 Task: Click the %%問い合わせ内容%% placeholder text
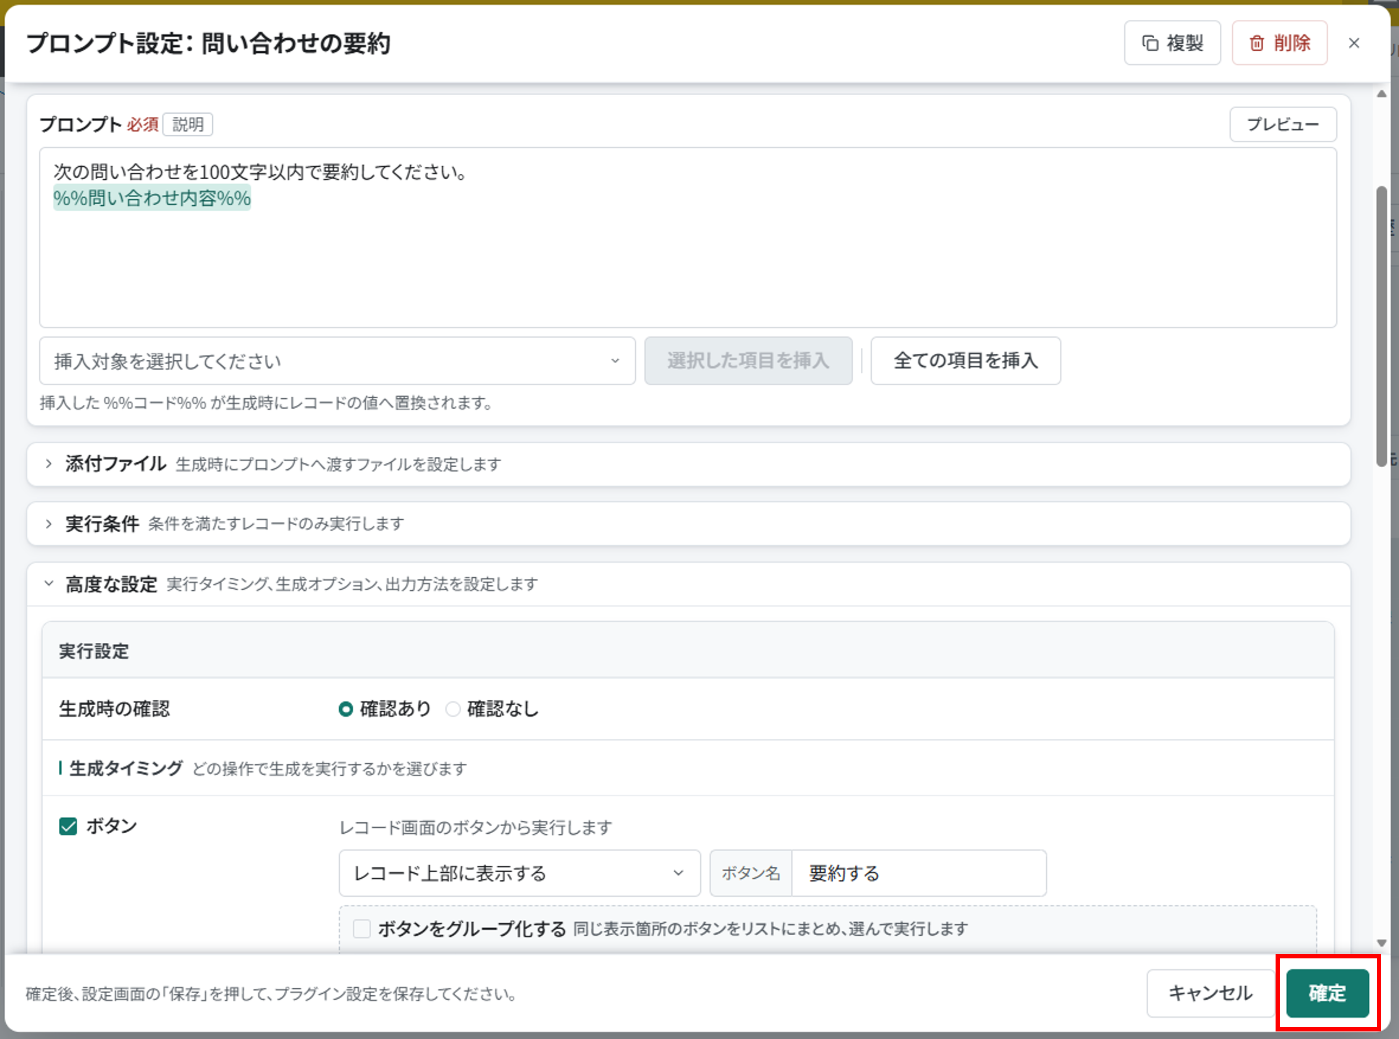152,198
